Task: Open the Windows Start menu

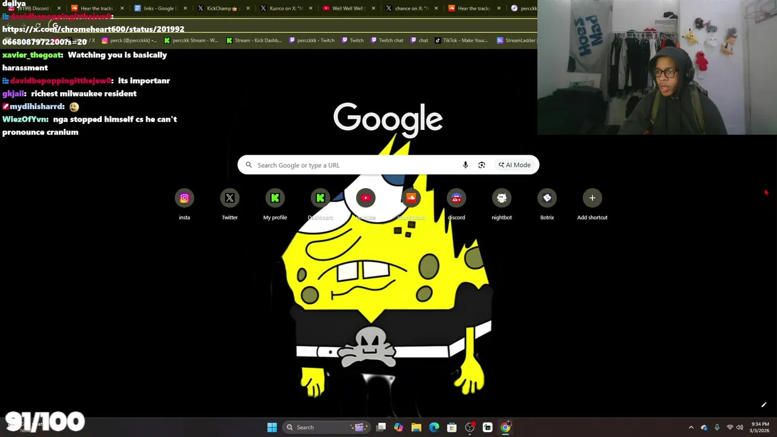Action: click(x=272, y=427)
